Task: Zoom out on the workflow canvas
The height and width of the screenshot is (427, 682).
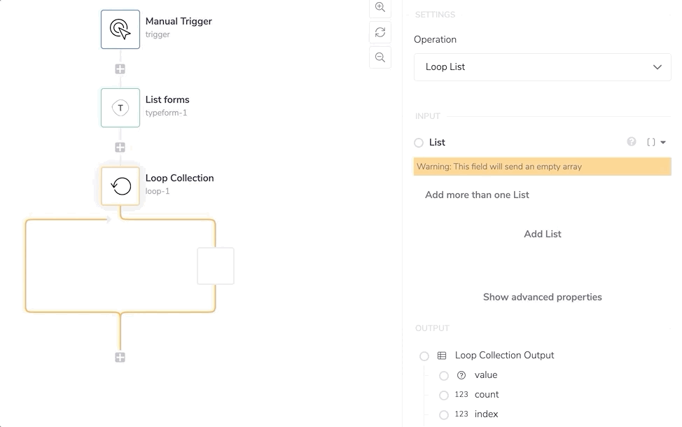Action: point(380,57)
